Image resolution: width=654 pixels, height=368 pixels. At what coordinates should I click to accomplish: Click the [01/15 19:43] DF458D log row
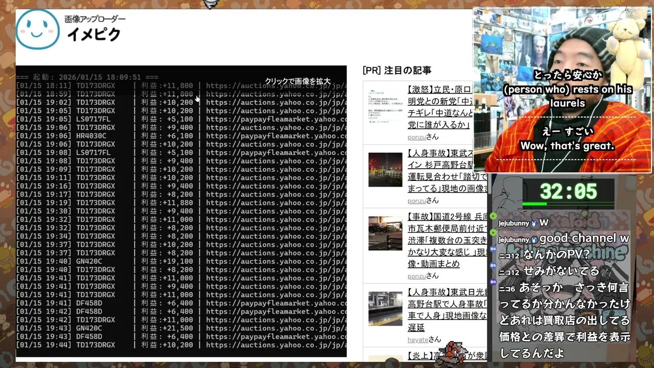click(181, 337)
